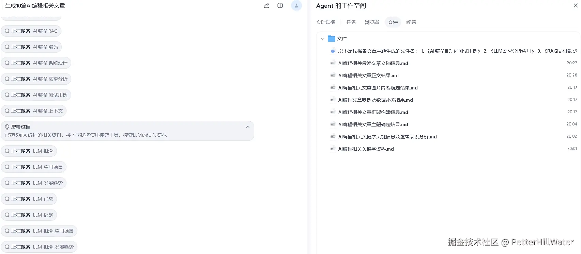The width and height of the screenshot is (581, 254).
Task: Click the Agent 的工作空间 heading
Action: 341,6
